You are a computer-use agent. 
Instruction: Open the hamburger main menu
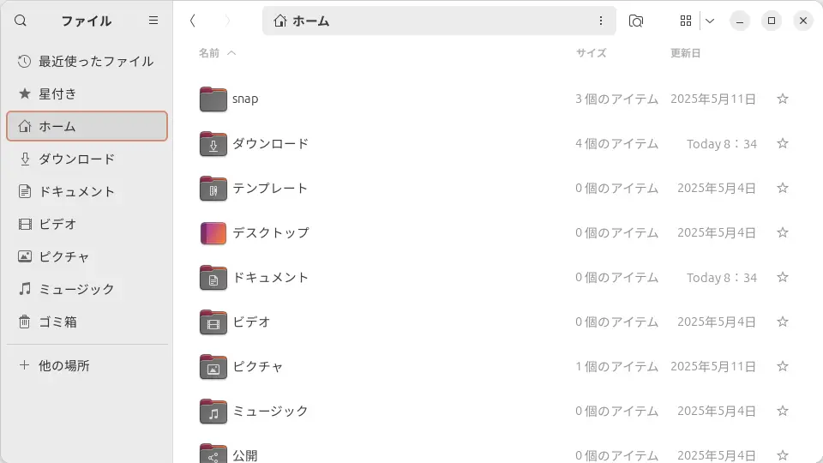coord(153,21)
